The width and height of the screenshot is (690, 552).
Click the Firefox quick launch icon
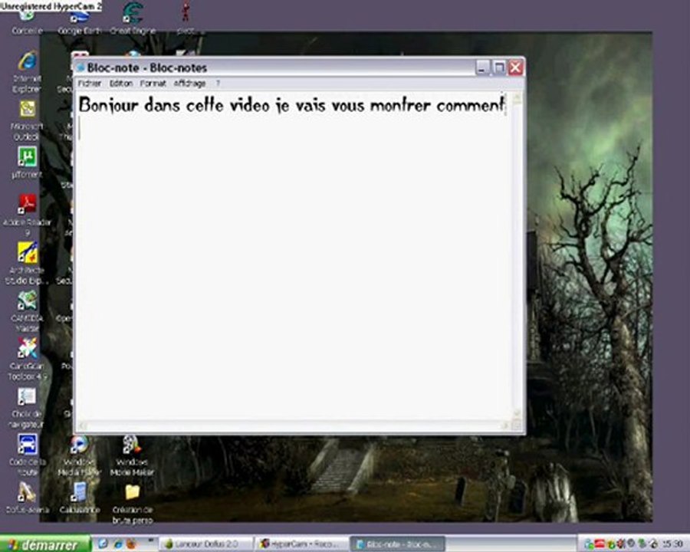point(131,544)
